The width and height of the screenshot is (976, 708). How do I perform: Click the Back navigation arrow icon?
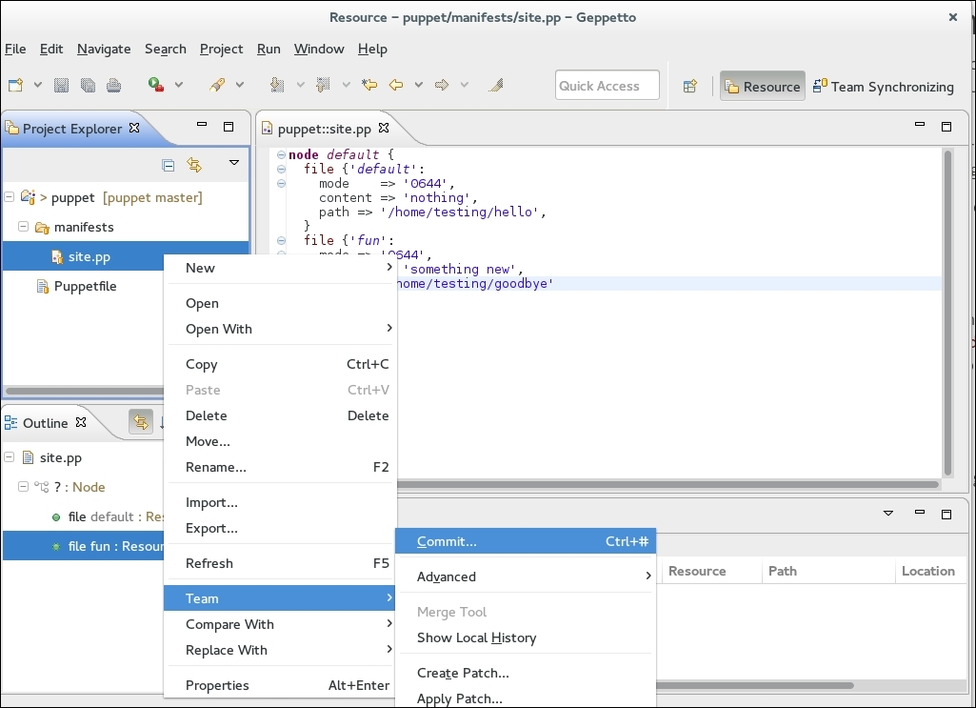(x=396, y=86)
